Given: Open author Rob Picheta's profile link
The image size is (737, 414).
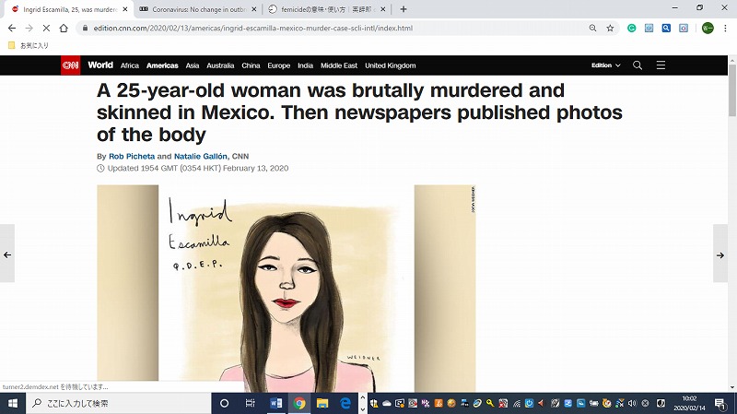Looking at the screenshot, I should pos(132,156).
